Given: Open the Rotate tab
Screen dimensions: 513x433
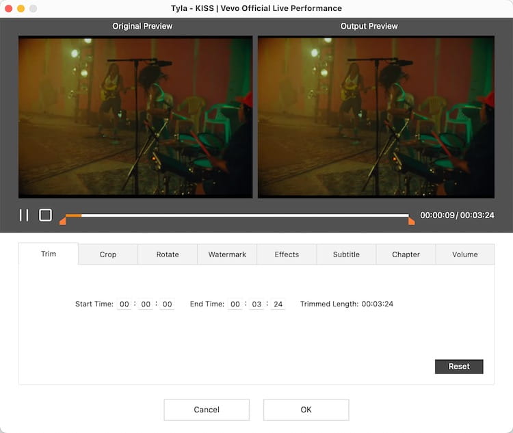Looking at the screenshot, I should (168, 254).
